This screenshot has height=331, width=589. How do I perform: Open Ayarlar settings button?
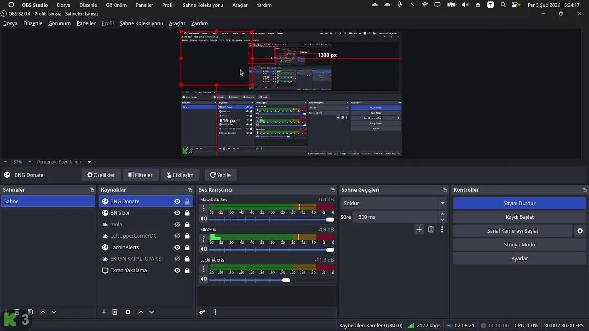click(520, 258)
